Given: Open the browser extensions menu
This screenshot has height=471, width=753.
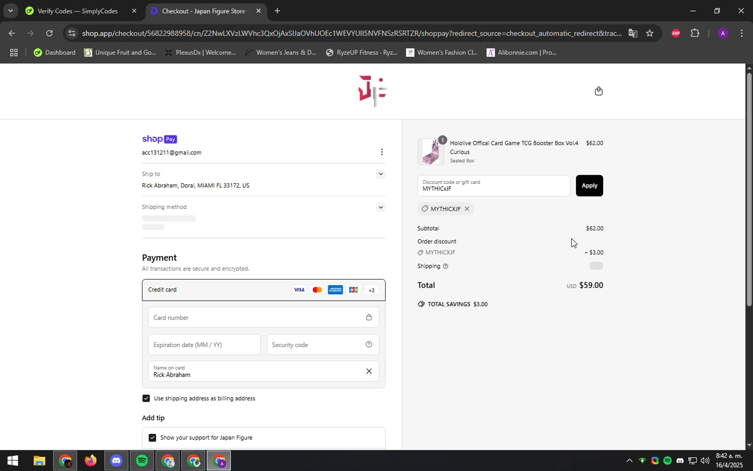Looking at the screenshot, I should [x=695, y=34].
